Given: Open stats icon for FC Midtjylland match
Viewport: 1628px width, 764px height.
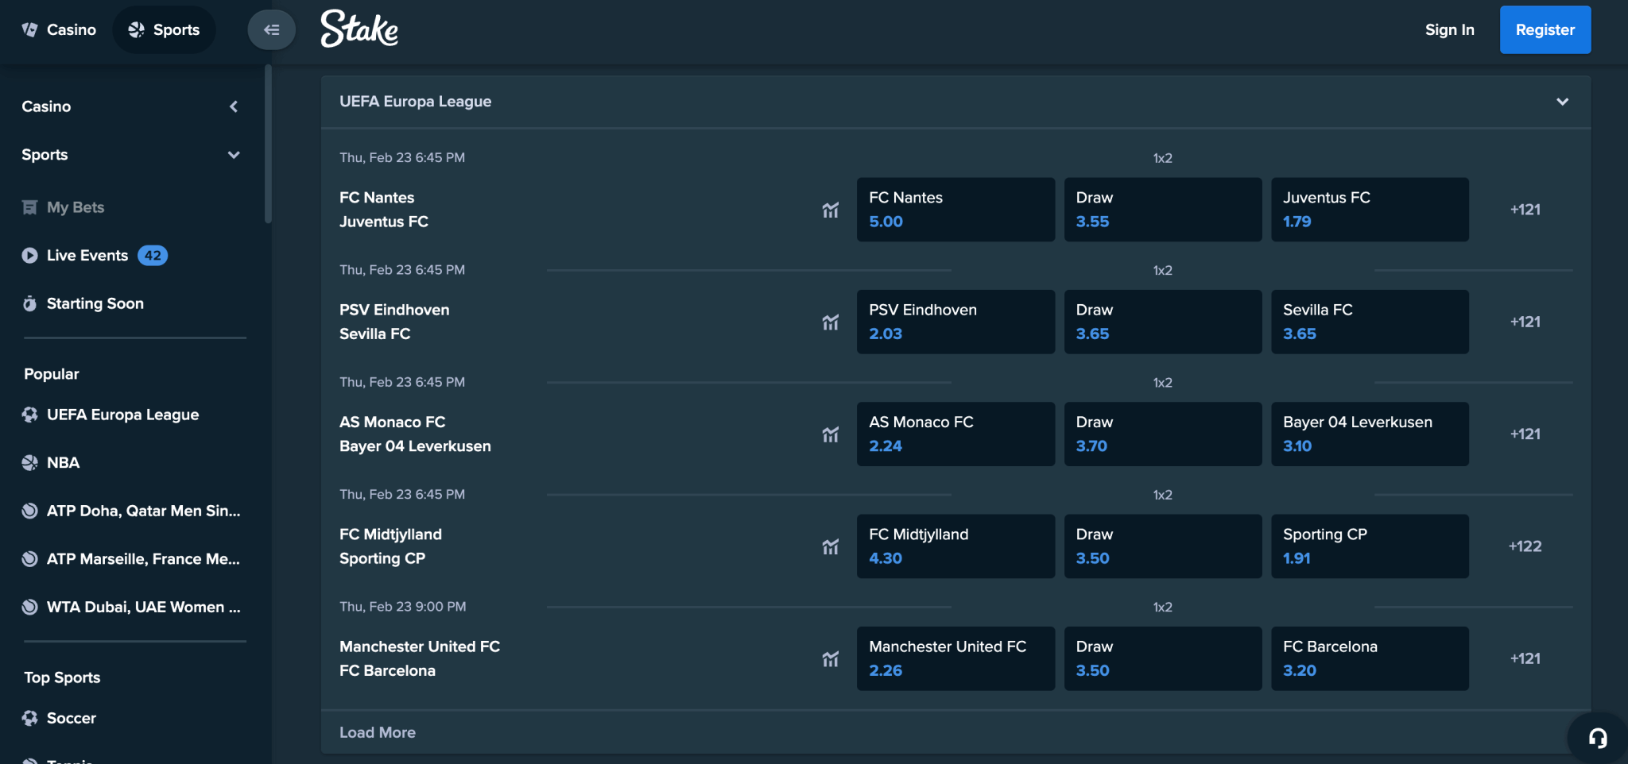Looking at the screenshot, I should (x=830, y=546).
